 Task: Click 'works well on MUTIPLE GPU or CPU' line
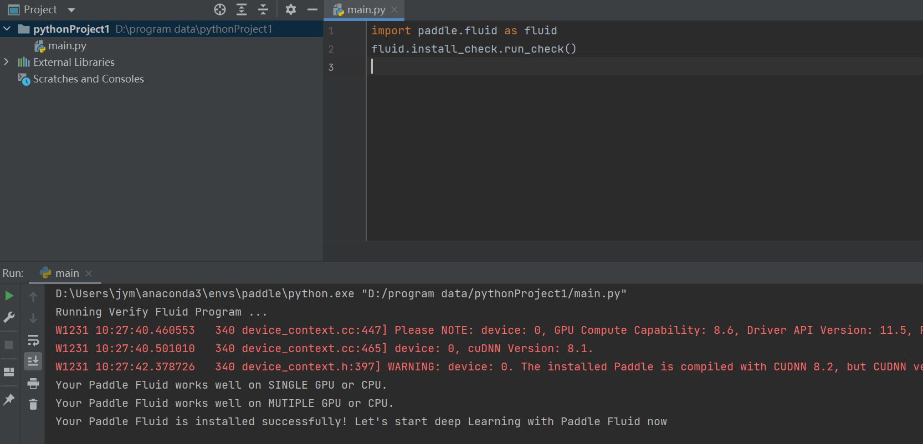224,404
